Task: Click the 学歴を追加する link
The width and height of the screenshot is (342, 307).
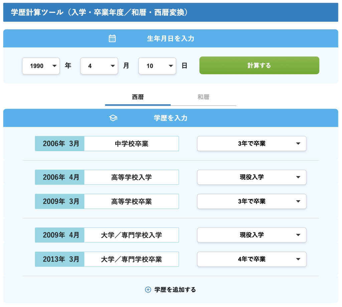Action: coord(175,290)
